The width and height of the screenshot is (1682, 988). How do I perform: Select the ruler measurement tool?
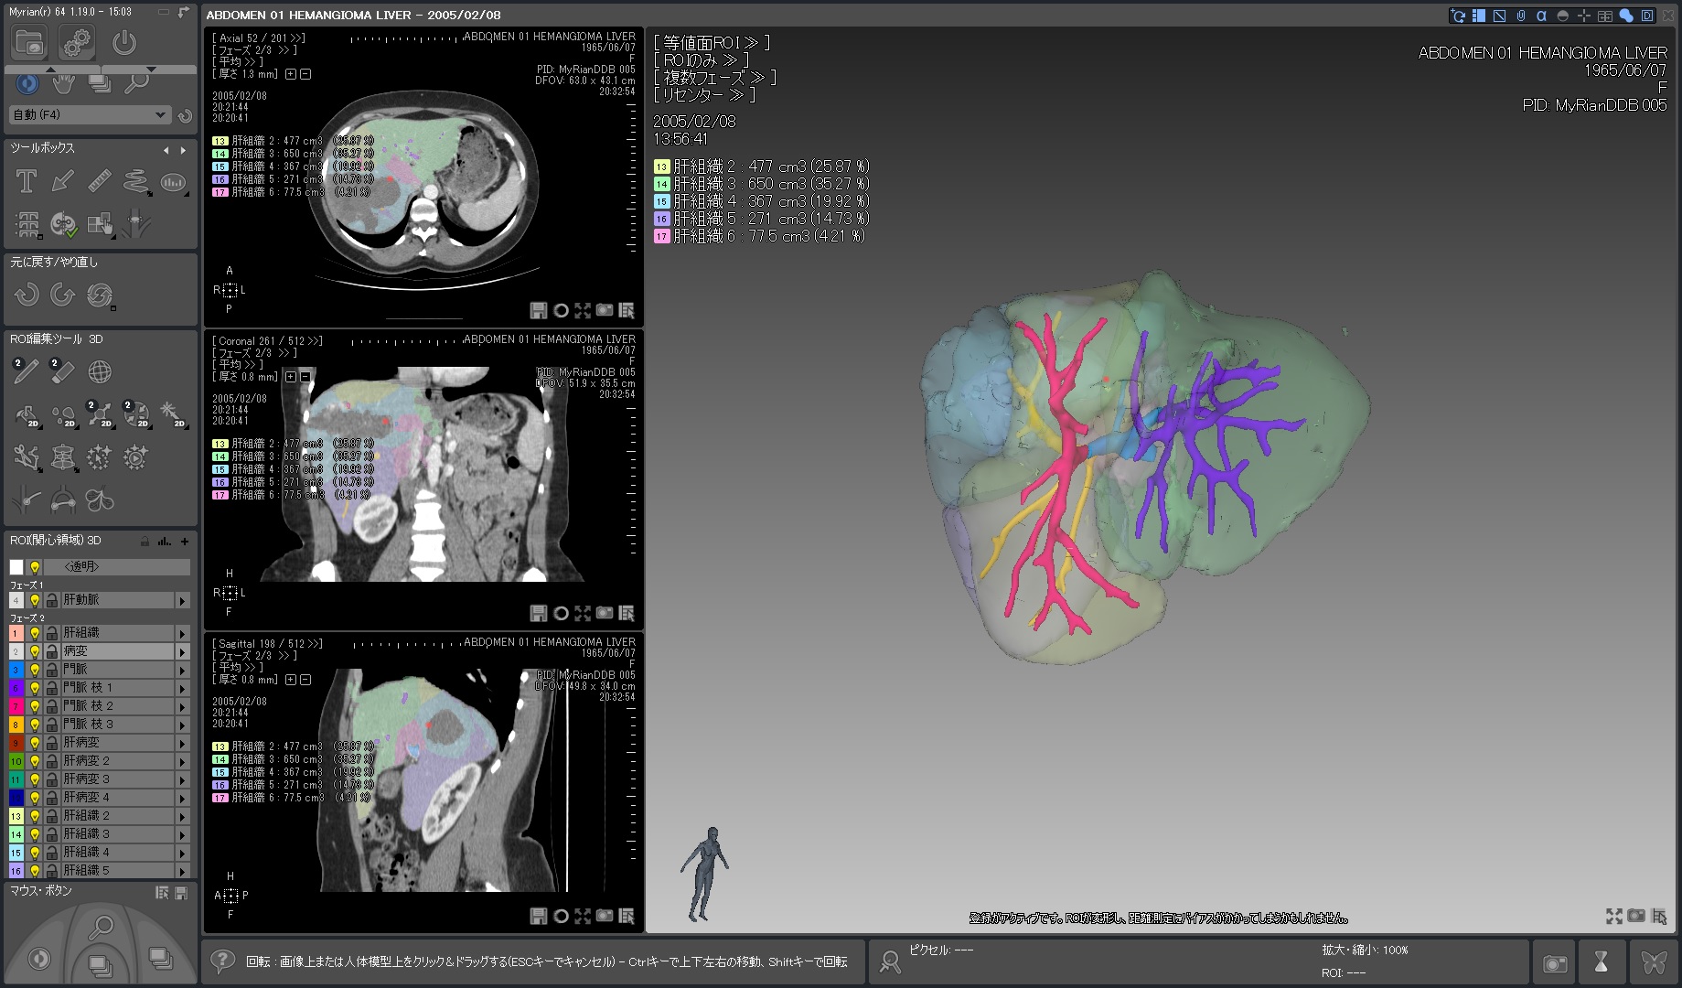(100, 181)
